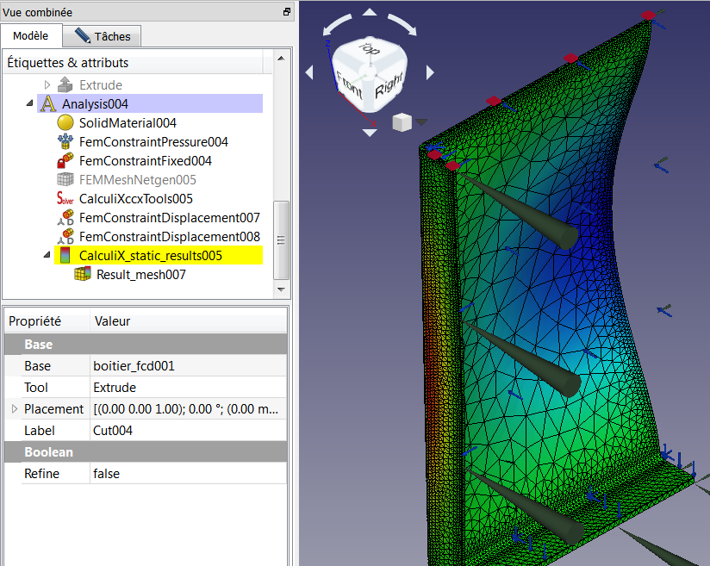Switch to the Tâches tab

coord(103,36)
